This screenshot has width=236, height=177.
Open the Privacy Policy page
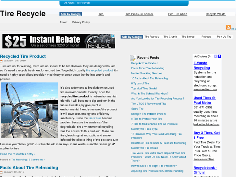(81, 22)
